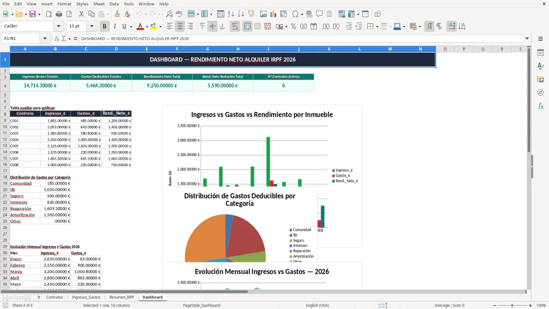Toggle Right-to-Left text direction
549x309 pixels.
click(x=439, y=27)
